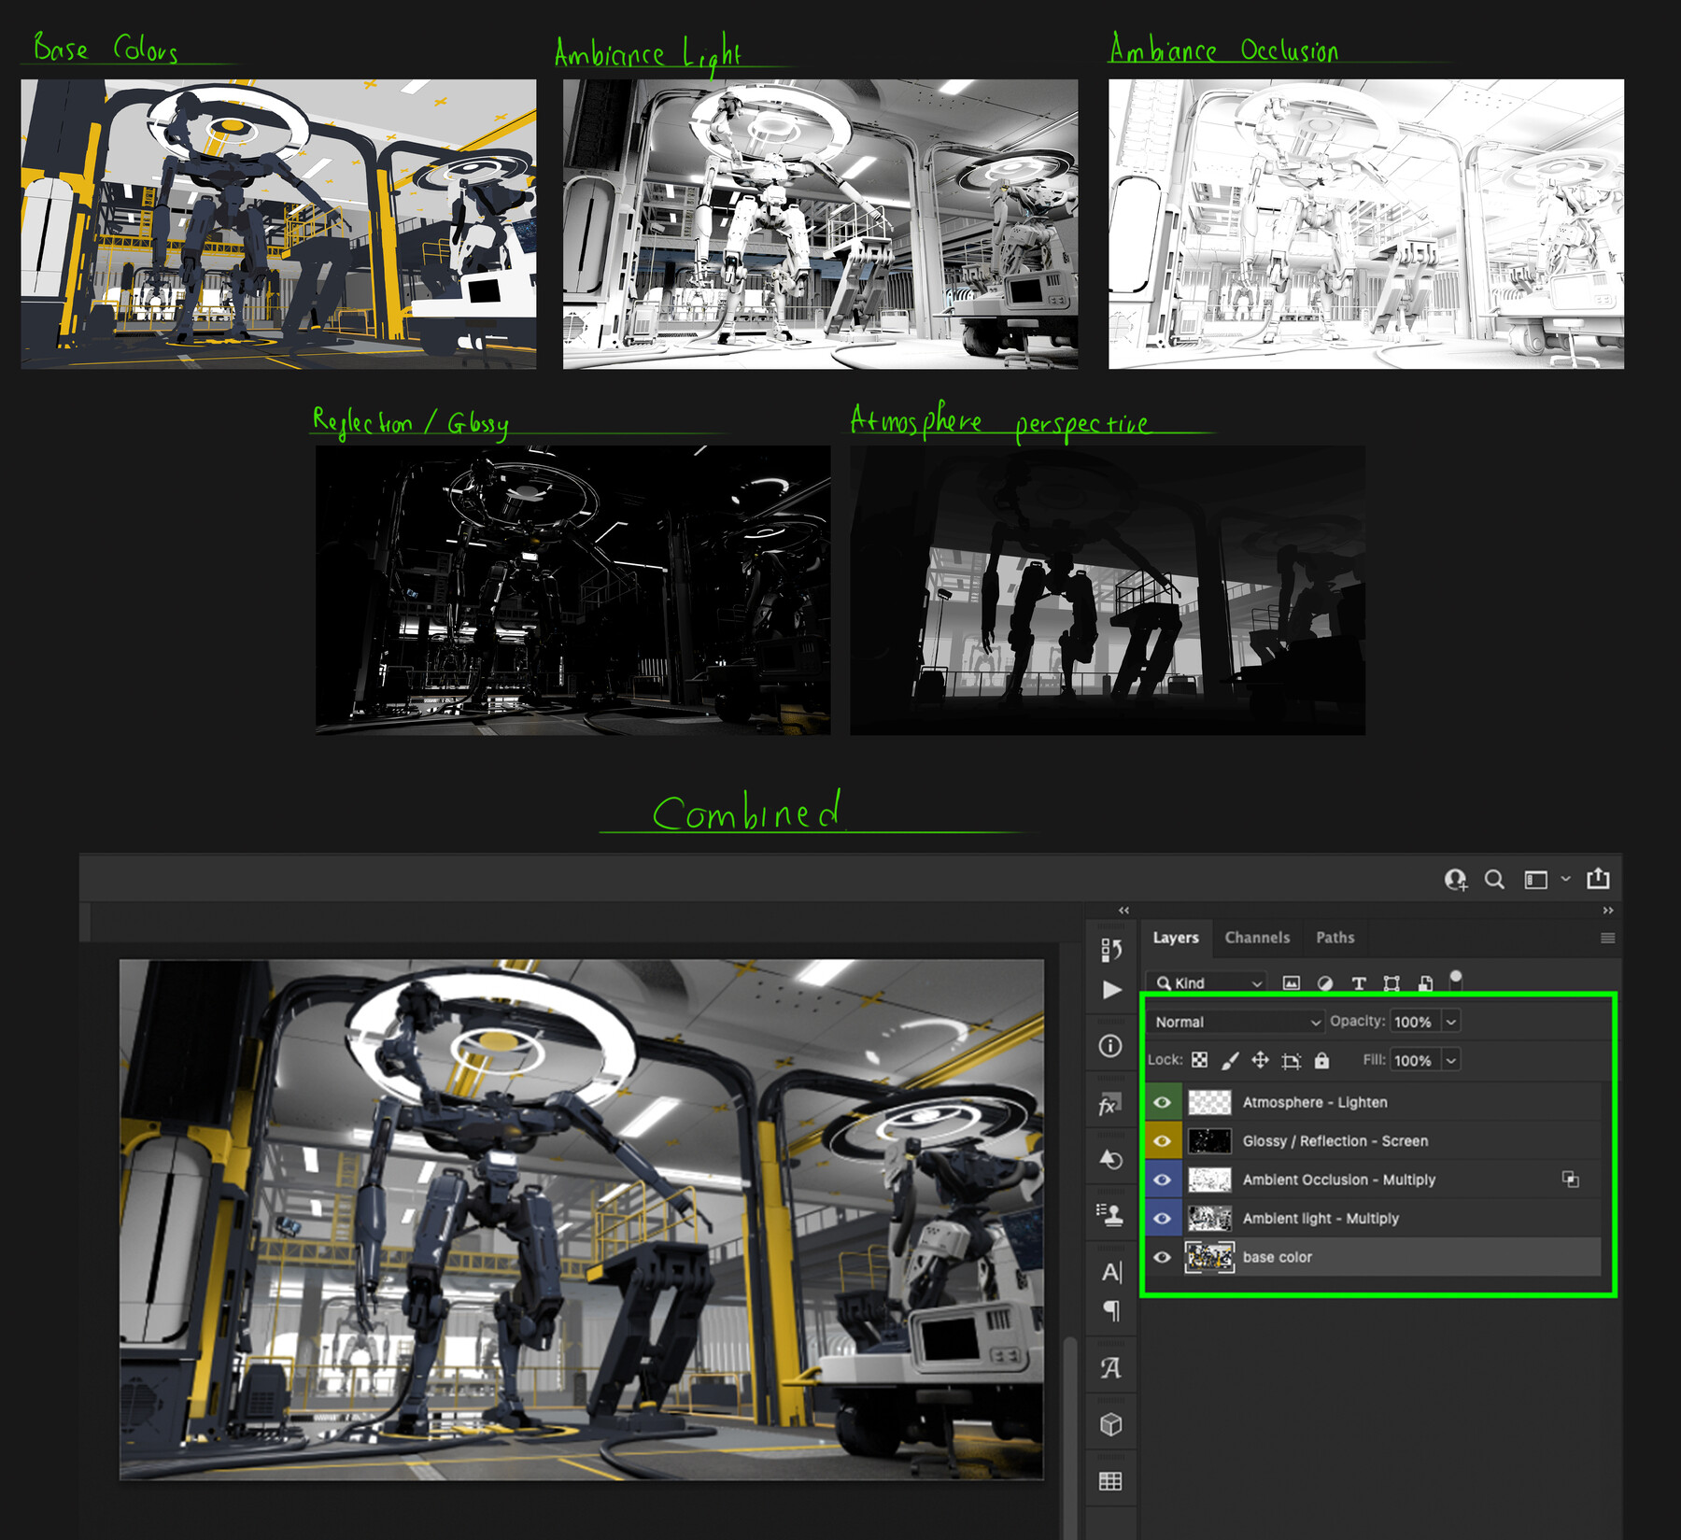Click the 3D cube panel icon
This screenshot has height=1540, width=1681.
[1110, 1424]
